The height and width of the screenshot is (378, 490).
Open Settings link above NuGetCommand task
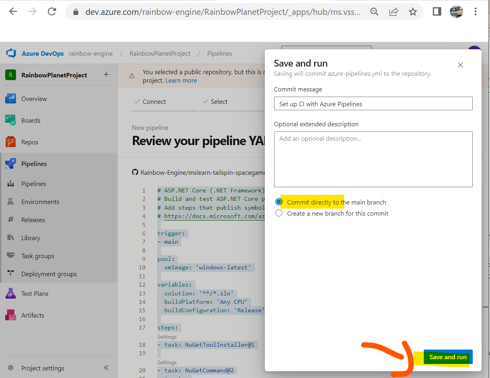(x=167, y=362)
